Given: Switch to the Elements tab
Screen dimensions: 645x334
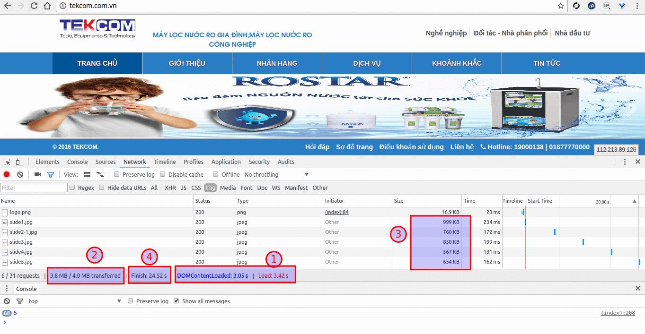Looking at the screenshot, I should tap(47, 162).
